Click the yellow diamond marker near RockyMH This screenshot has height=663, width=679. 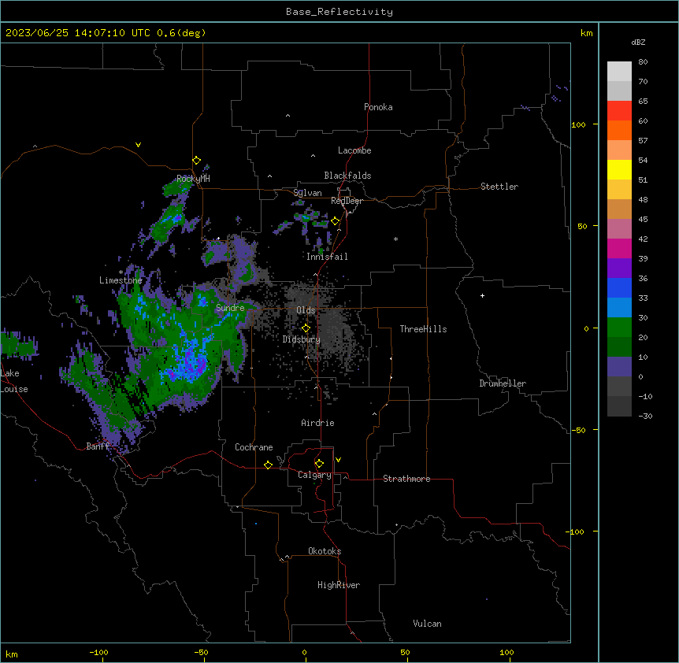point(197,161)
